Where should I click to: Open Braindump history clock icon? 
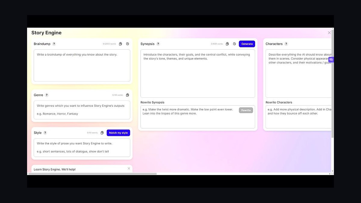[x=128, y=44]
